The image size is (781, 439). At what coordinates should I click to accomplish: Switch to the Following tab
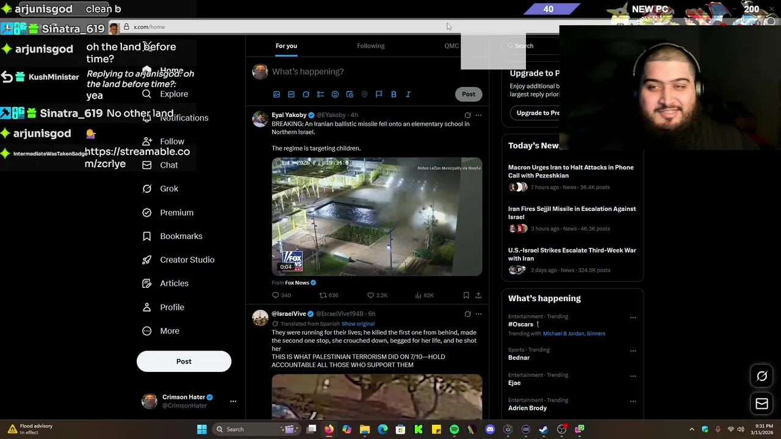pos(371,46)
